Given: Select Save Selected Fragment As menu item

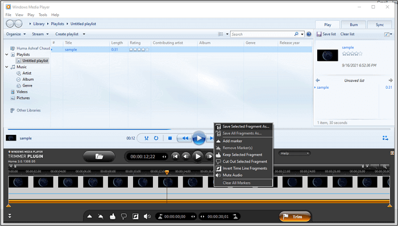Looking at the screenshot, I should [x=243, y=126].
